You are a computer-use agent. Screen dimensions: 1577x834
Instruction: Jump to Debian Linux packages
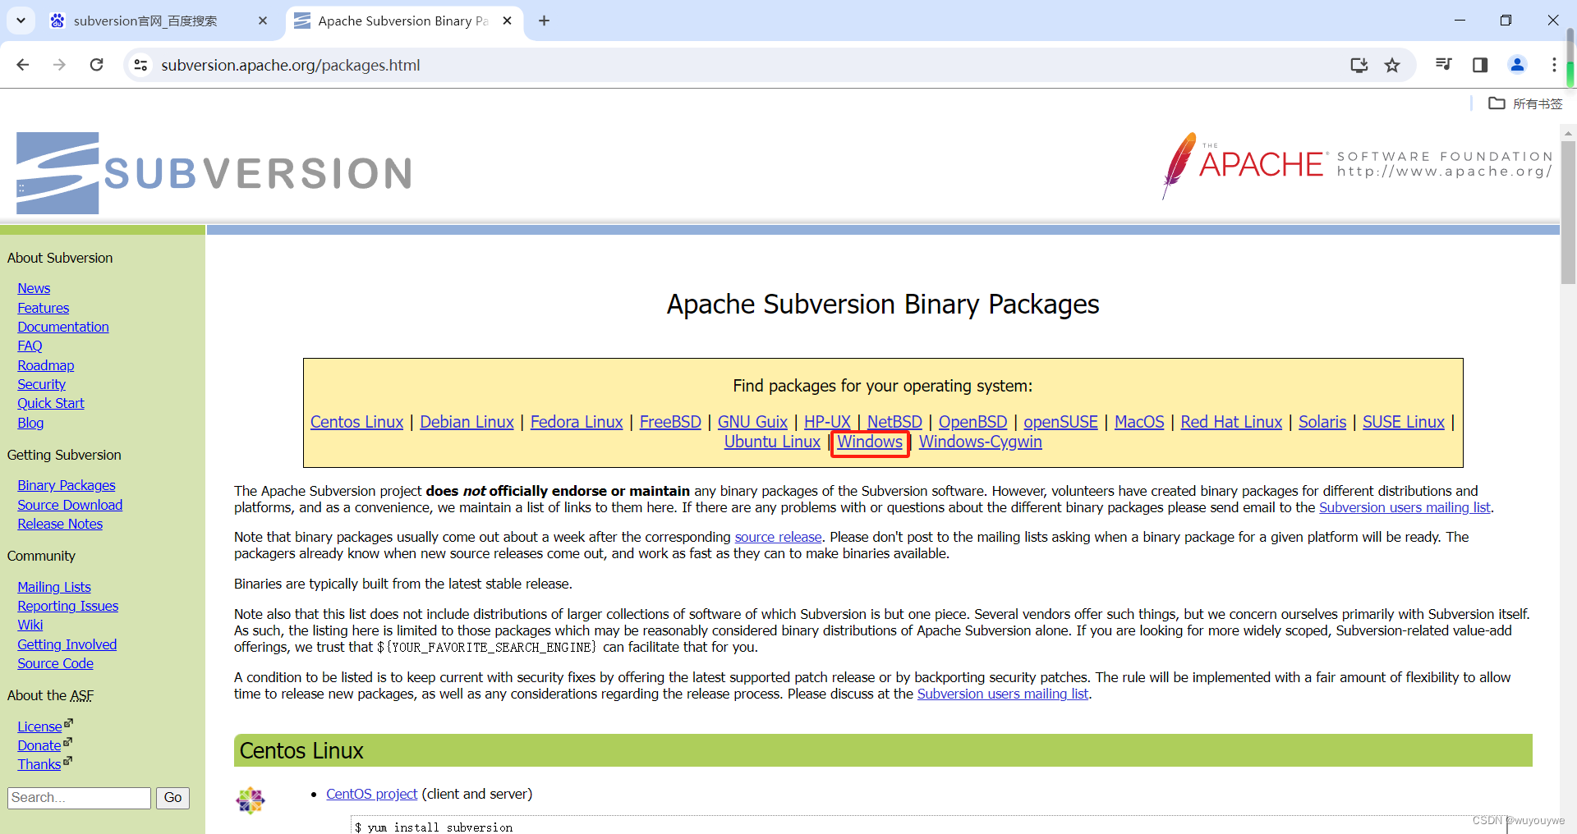pos(467,422)
